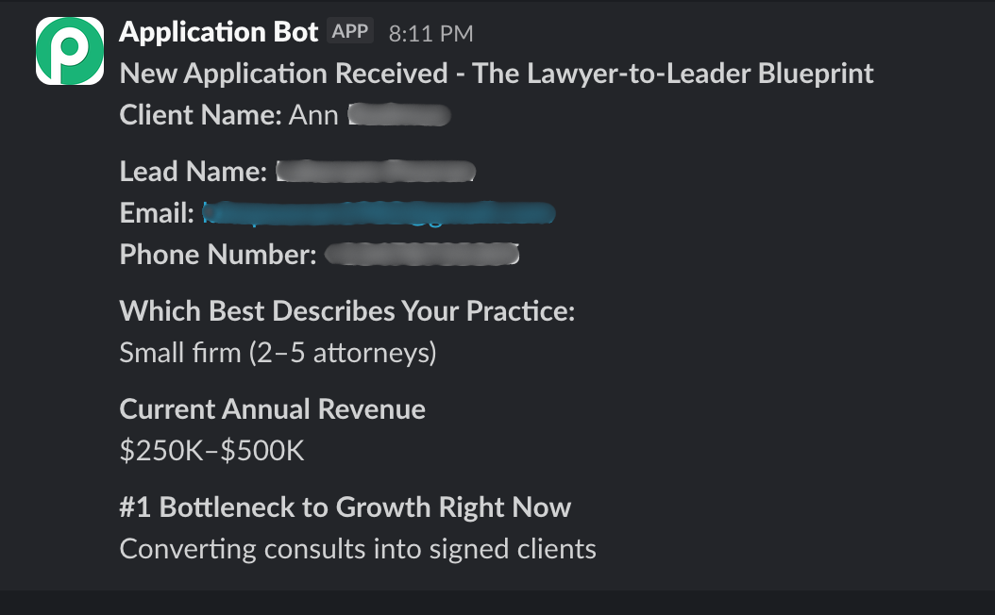Click the Current Annual Revenue heading
This screenshot has height=615, width=995.
coord(272,409)
